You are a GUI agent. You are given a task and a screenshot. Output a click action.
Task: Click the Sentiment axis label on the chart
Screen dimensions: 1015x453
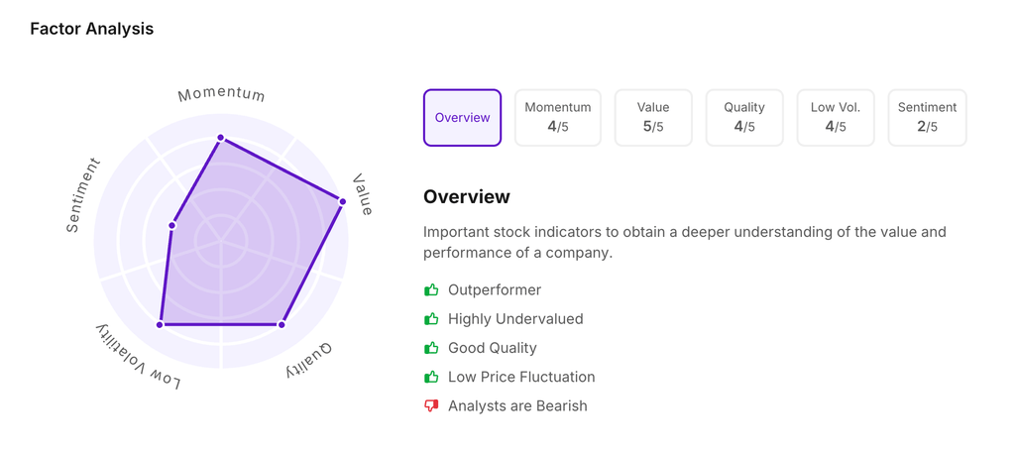(83, 195)
